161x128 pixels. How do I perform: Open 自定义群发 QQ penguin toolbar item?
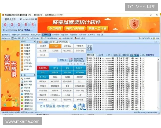pyautogui.click(x=80, y=38)
